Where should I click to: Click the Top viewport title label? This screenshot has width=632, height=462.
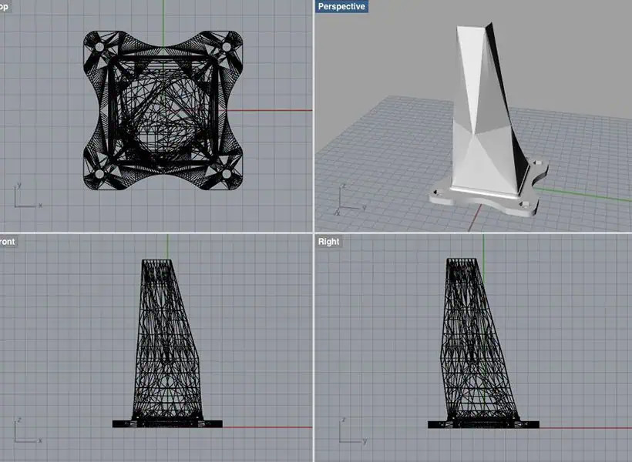pyautogui.click(x=6, y=6)
